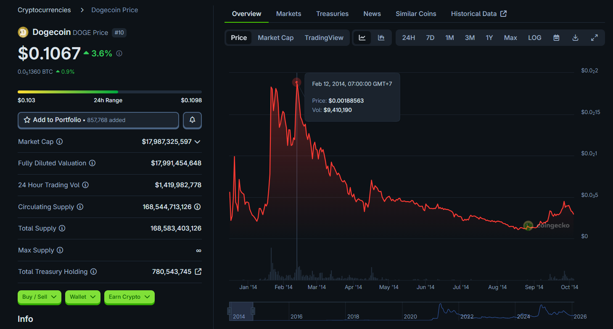Image resolution: width=613 pixels, height=329 pixels.
Task: Open the Cryptocurrencies breadcrumb link
Action: 44,10
